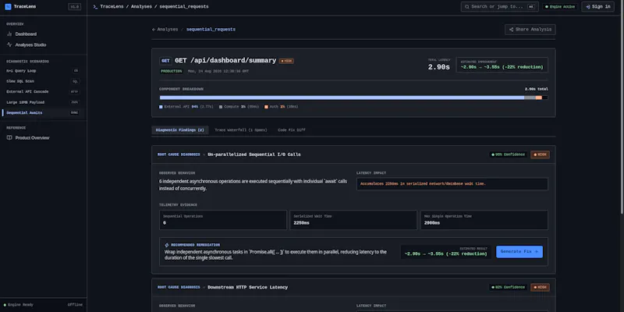This screenshot has height=312, width=624.
Task: Click TraceLens in top breadcrumb
Action: [112, 7]
